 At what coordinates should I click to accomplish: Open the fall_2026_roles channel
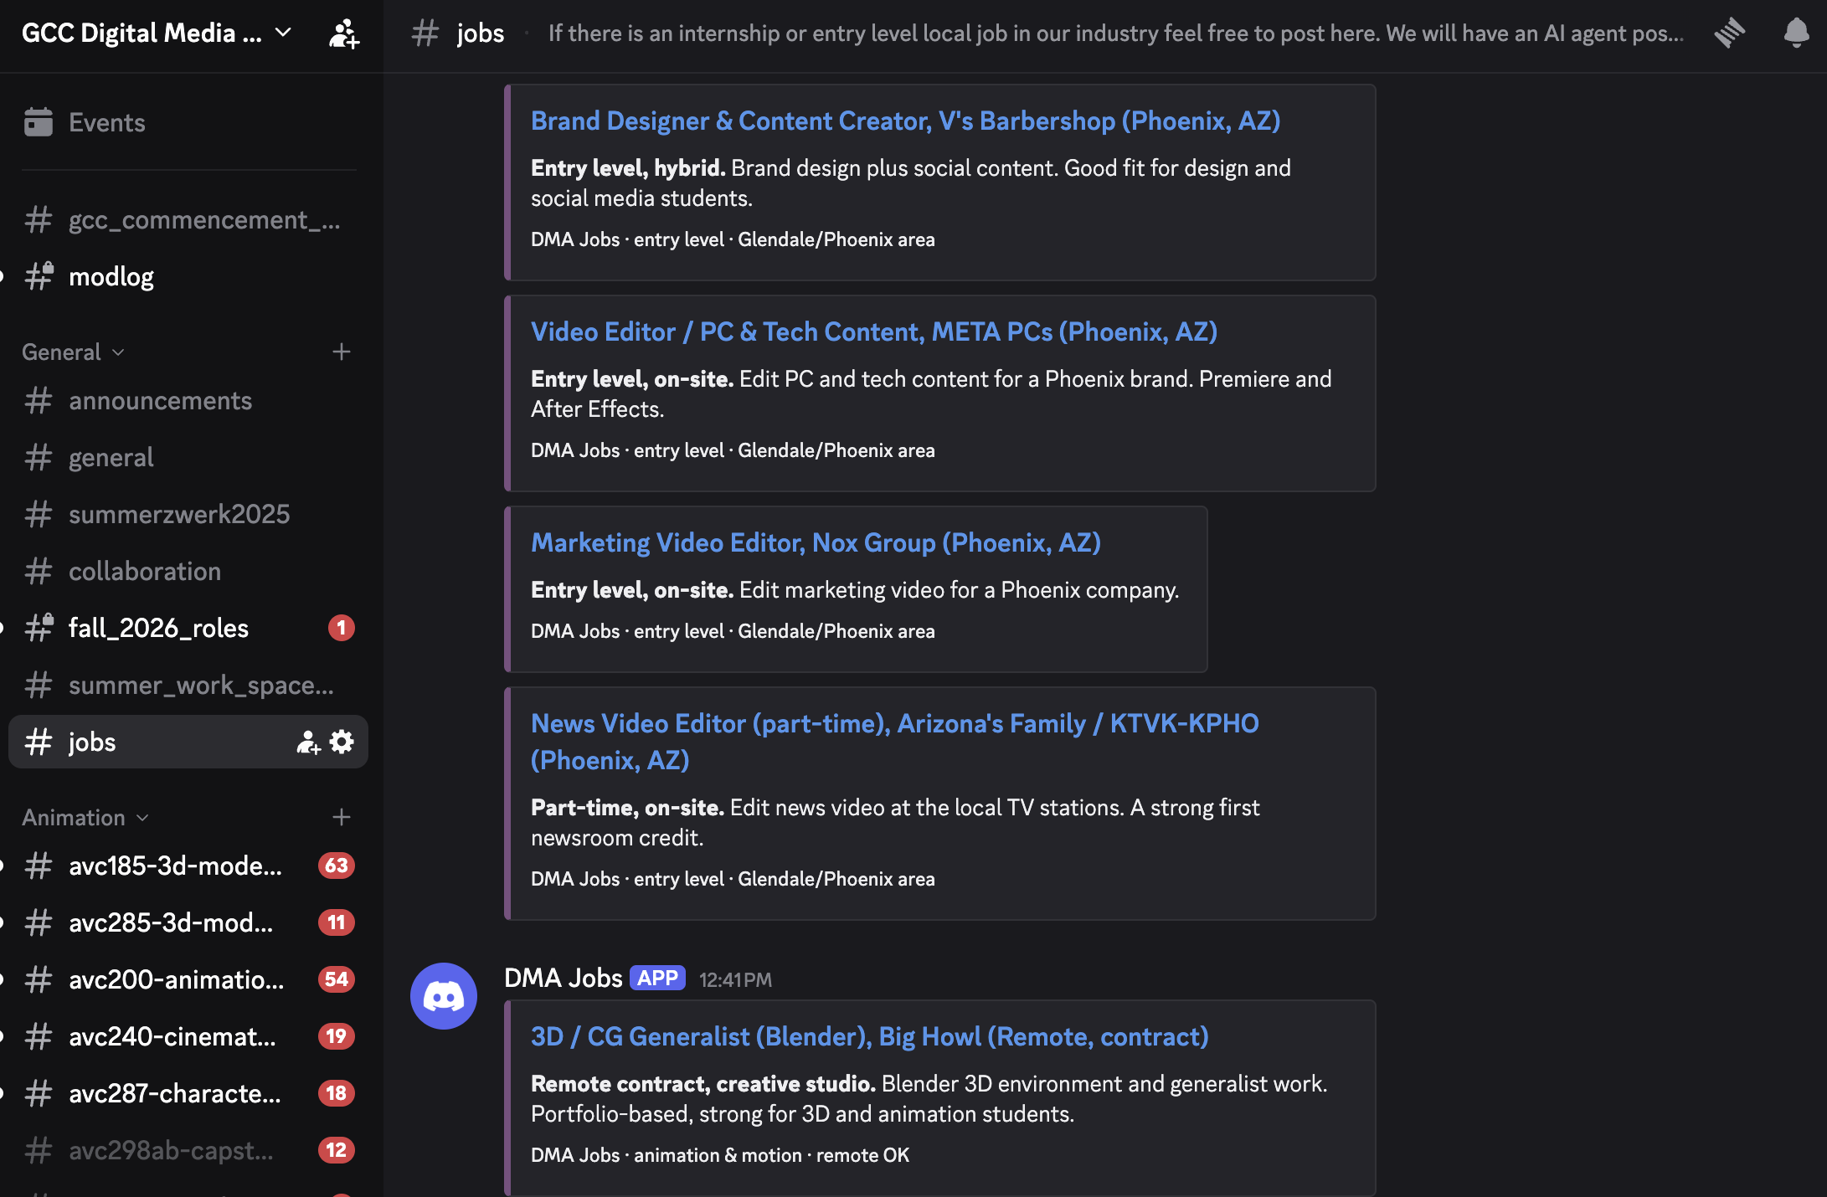[x=188, y=628]
